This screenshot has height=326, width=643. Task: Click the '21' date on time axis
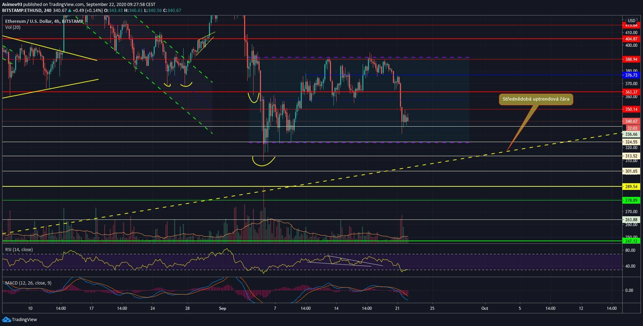click(397, 308)
